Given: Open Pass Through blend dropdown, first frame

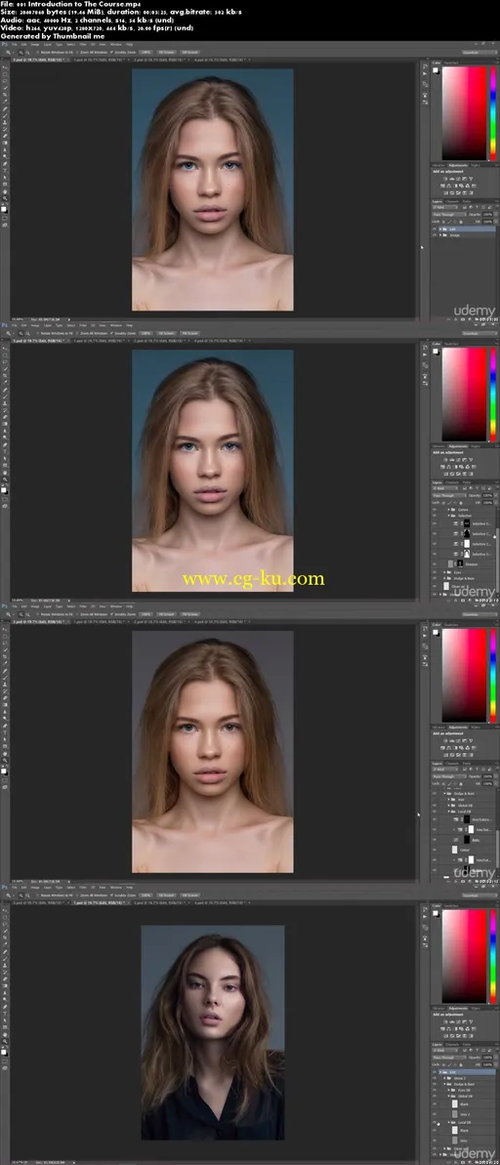Looking at the screenshot, I should (449, 215).
